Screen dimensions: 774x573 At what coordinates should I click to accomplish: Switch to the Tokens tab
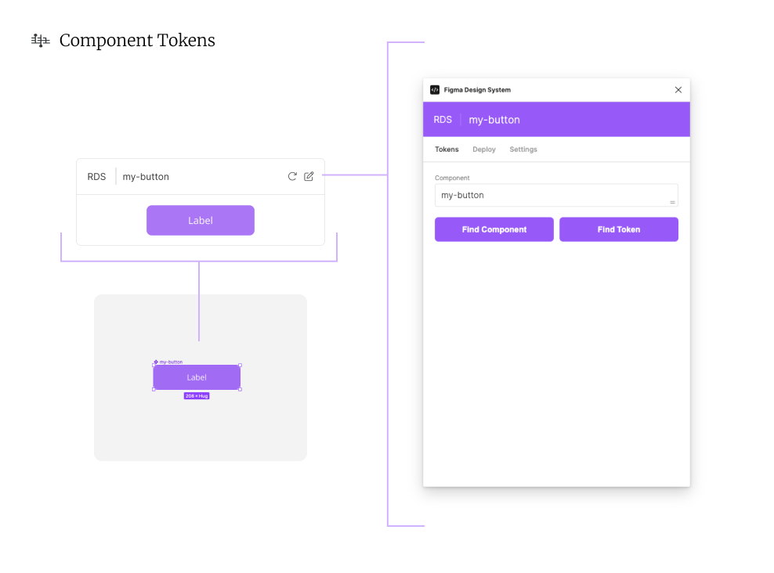447,150
